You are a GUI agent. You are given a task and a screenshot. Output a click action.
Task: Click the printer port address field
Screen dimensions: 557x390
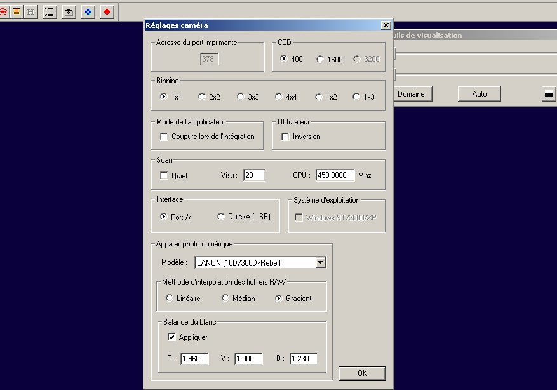pyautogui.click(x=209, y=59)
